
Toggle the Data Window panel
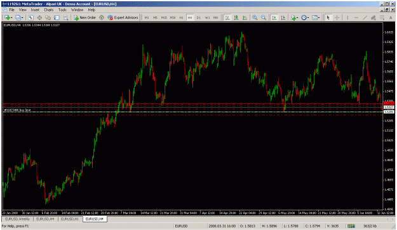coord(39,17)
